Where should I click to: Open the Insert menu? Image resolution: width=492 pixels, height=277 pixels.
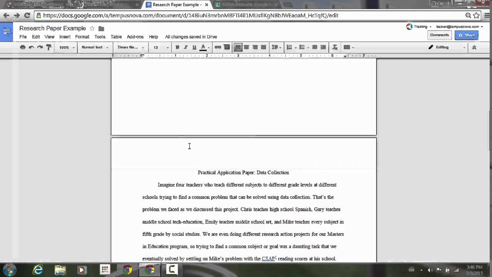pyautogui.click(x=65, y=37)
